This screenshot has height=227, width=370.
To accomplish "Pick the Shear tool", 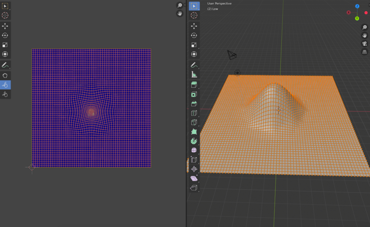I will (x=194, y=178).
